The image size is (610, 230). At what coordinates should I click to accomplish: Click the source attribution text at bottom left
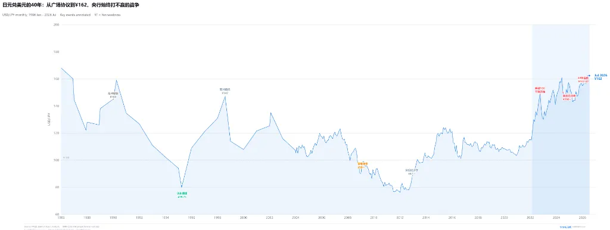61,227
